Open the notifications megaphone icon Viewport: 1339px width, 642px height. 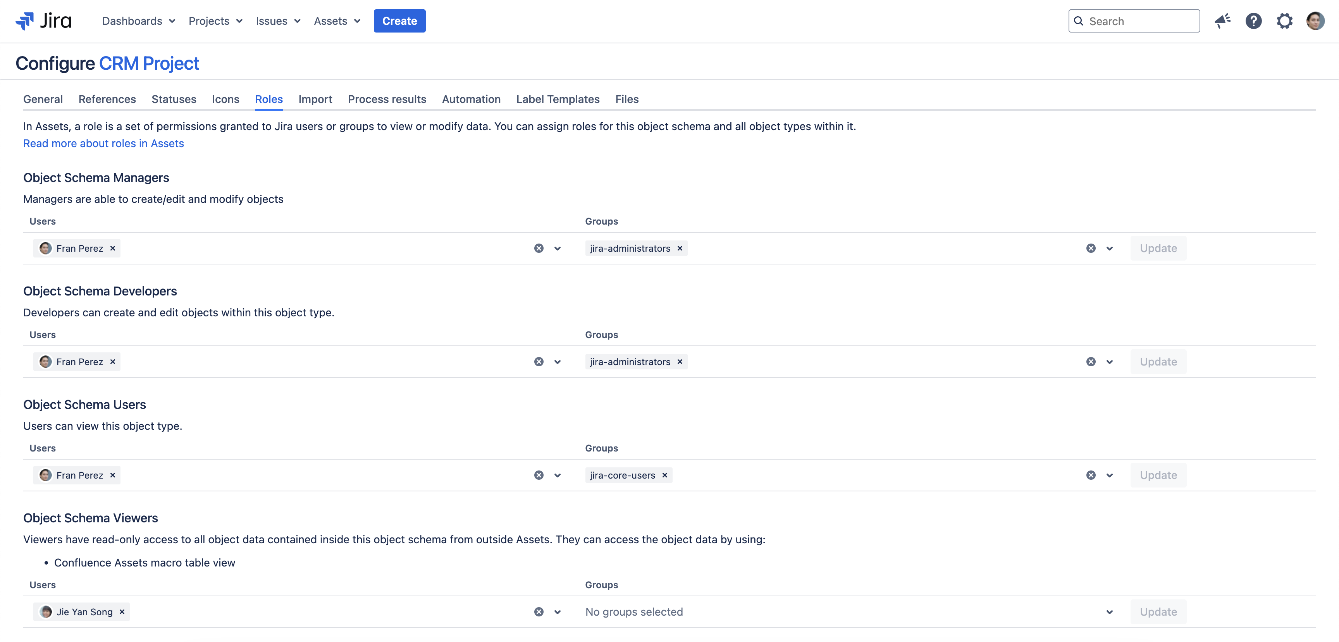point(1222,21)
